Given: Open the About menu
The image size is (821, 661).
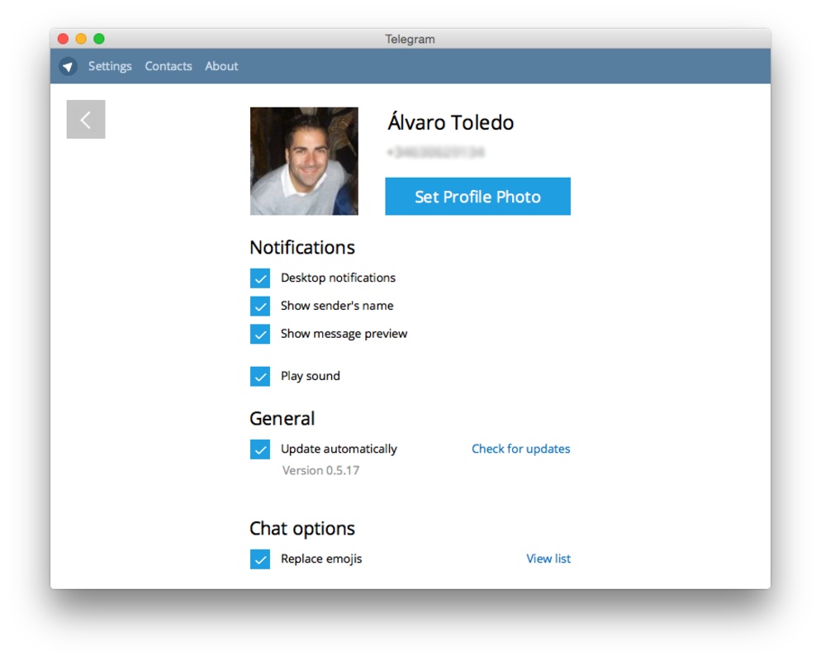Looking at the screenshot, I should (x=221, y=66).
